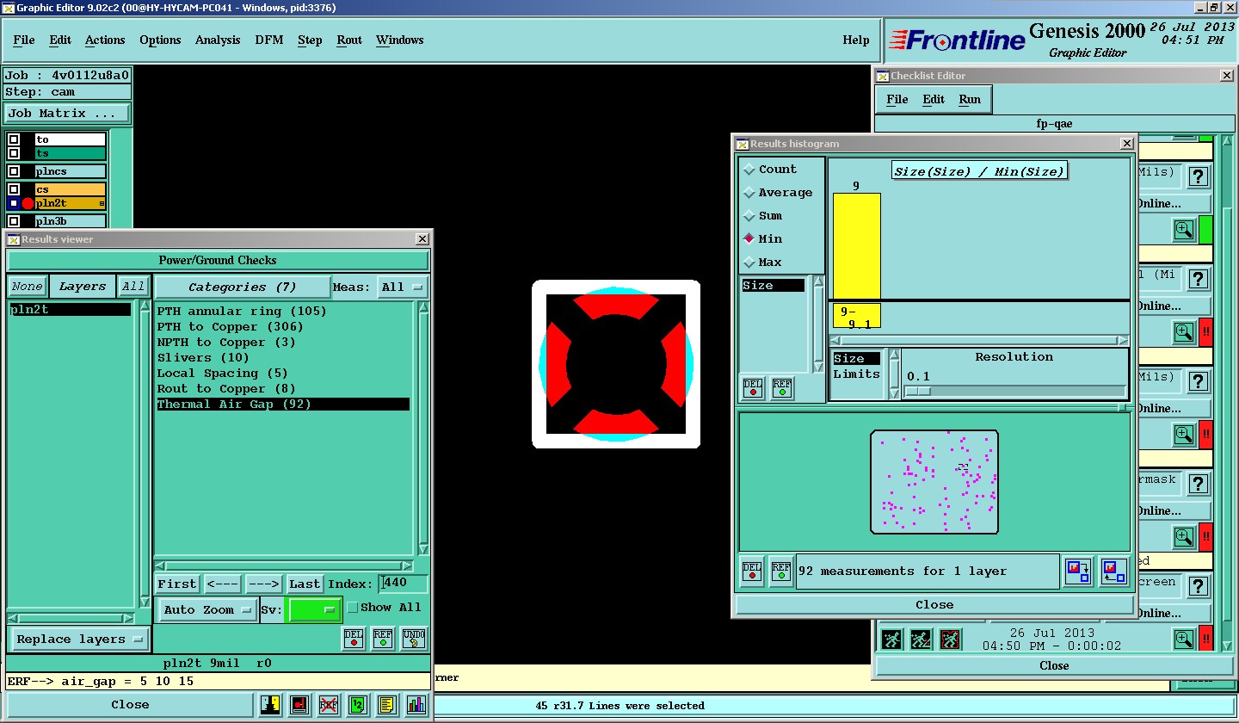Click the next arrow ---> button
This screenshot has width=1239, height=723.
pos(263,584)
